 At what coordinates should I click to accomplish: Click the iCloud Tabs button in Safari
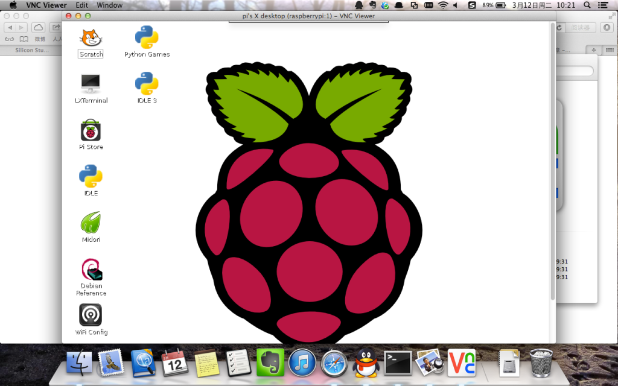38,28
